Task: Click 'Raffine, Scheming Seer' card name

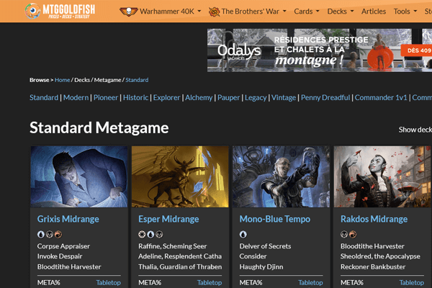Action: click(173, 246)
